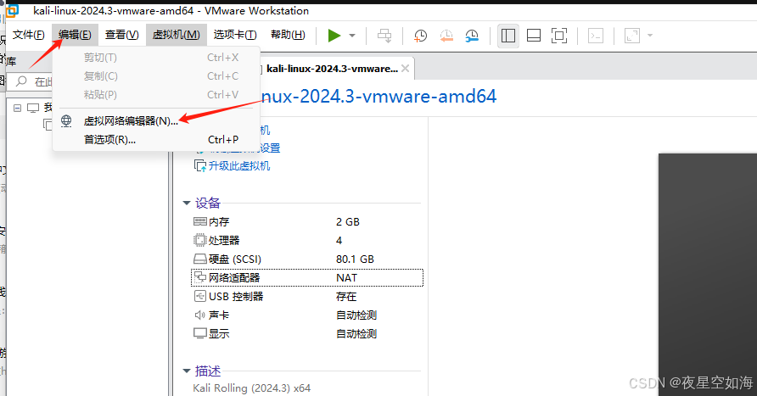Select the USB 控制器 device row
The image size is (757, 396).
(307, 296)
